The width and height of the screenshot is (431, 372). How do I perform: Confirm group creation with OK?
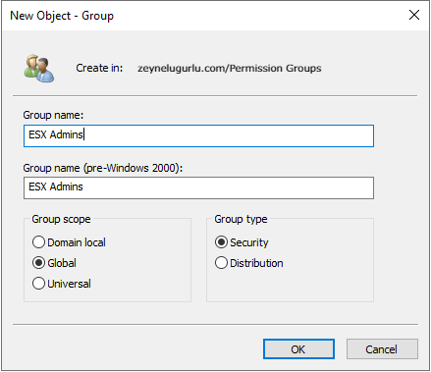pos(298,349)
